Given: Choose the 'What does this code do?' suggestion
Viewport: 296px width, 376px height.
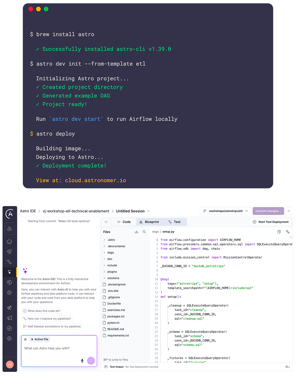Looking at the screenshot, I should pyautogui.click(x=42, y=311).
